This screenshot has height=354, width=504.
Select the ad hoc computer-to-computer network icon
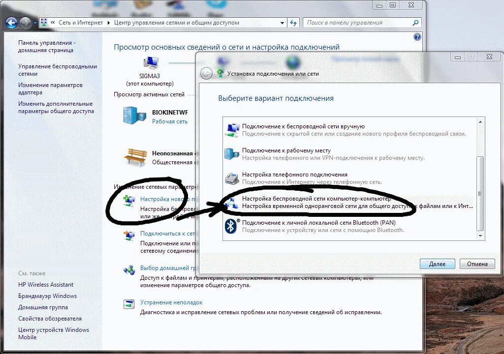tap(232, 203)
